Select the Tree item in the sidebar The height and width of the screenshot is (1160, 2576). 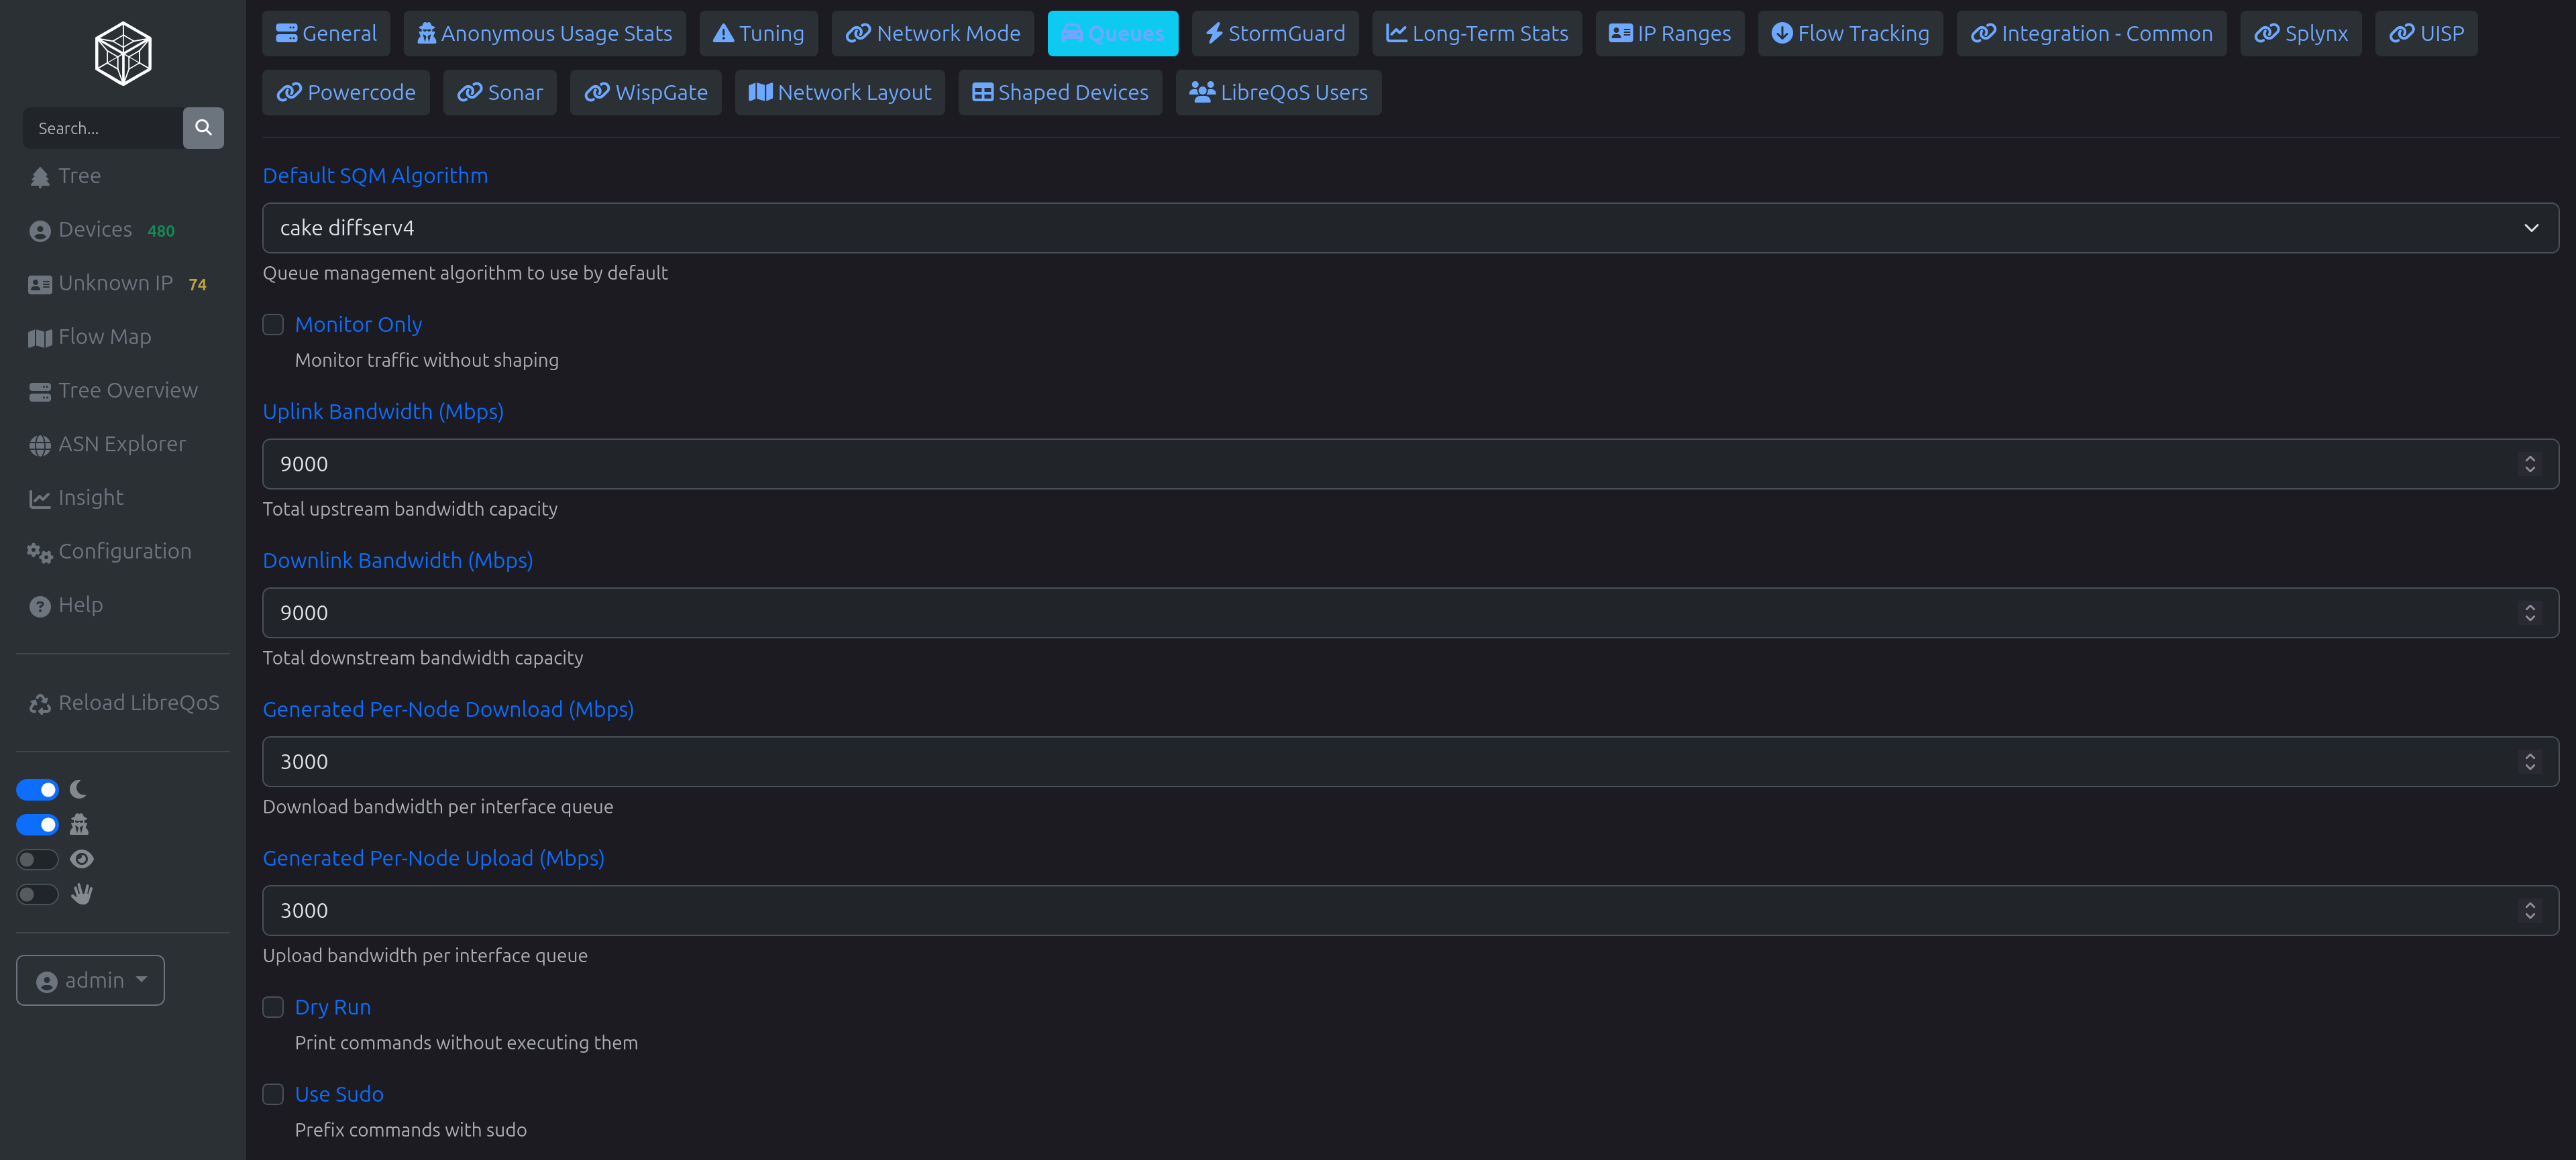point(80,176)
